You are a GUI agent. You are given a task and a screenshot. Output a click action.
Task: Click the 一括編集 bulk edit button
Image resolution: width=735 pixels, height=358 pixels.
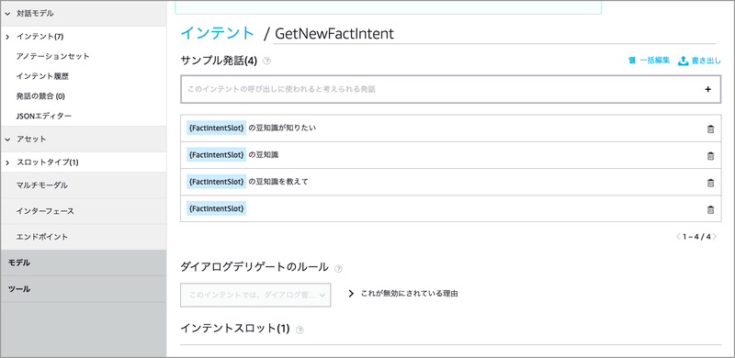tap(650, 61)
